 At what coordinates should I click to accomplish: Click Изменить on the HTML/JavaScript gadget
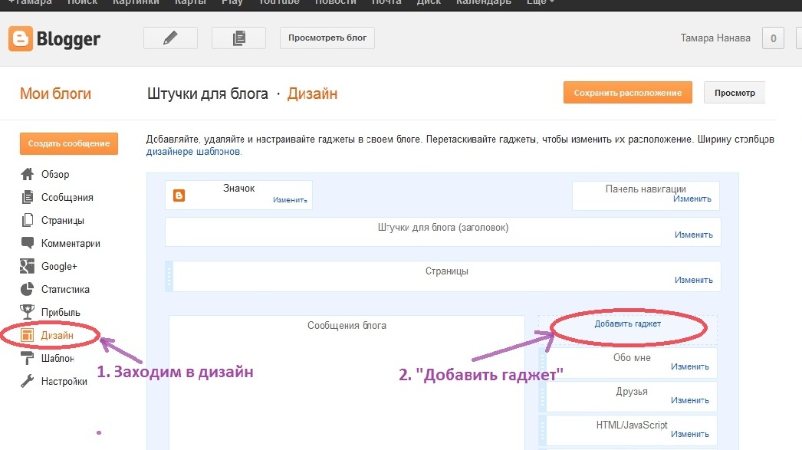[690, 434]
